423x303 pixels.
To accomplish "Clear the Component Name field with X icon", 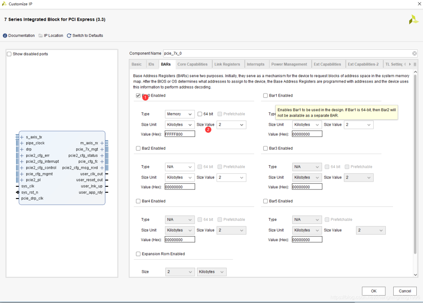I will coord(414,53).
